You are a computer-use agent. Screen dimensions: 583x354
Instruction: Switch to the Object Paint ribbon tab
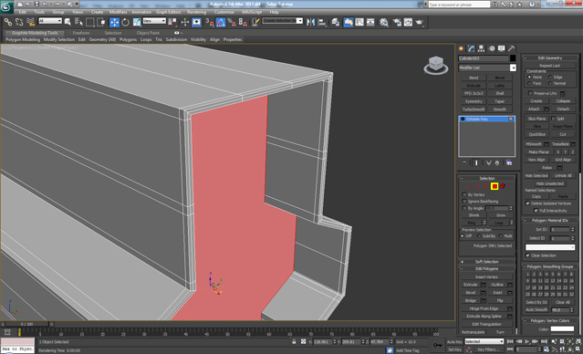(148, 33)
